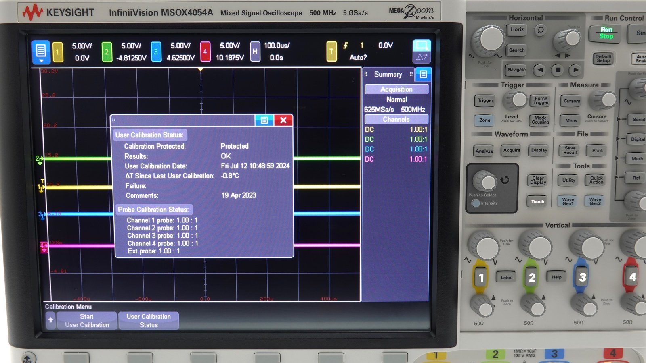Viewport: 646px width, 363px height.
Task: Select channel 3 blue indicator on screen
Action: 156,52
